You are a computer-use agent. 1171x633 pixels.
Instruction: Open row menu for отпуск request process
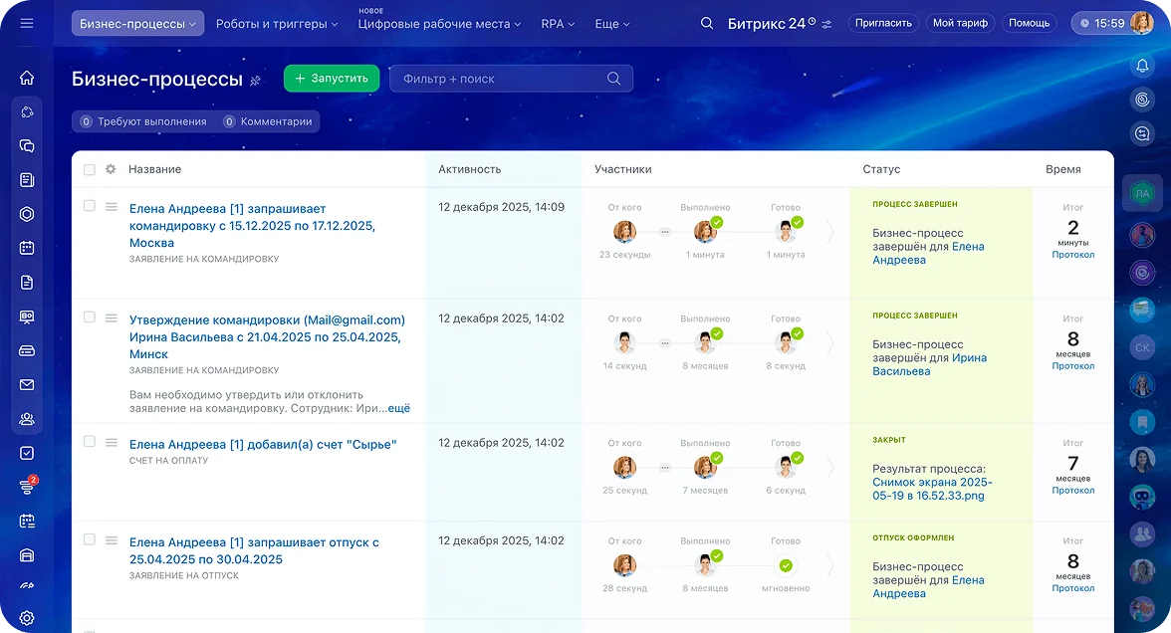pyautogui.click(x=112, y=540)
